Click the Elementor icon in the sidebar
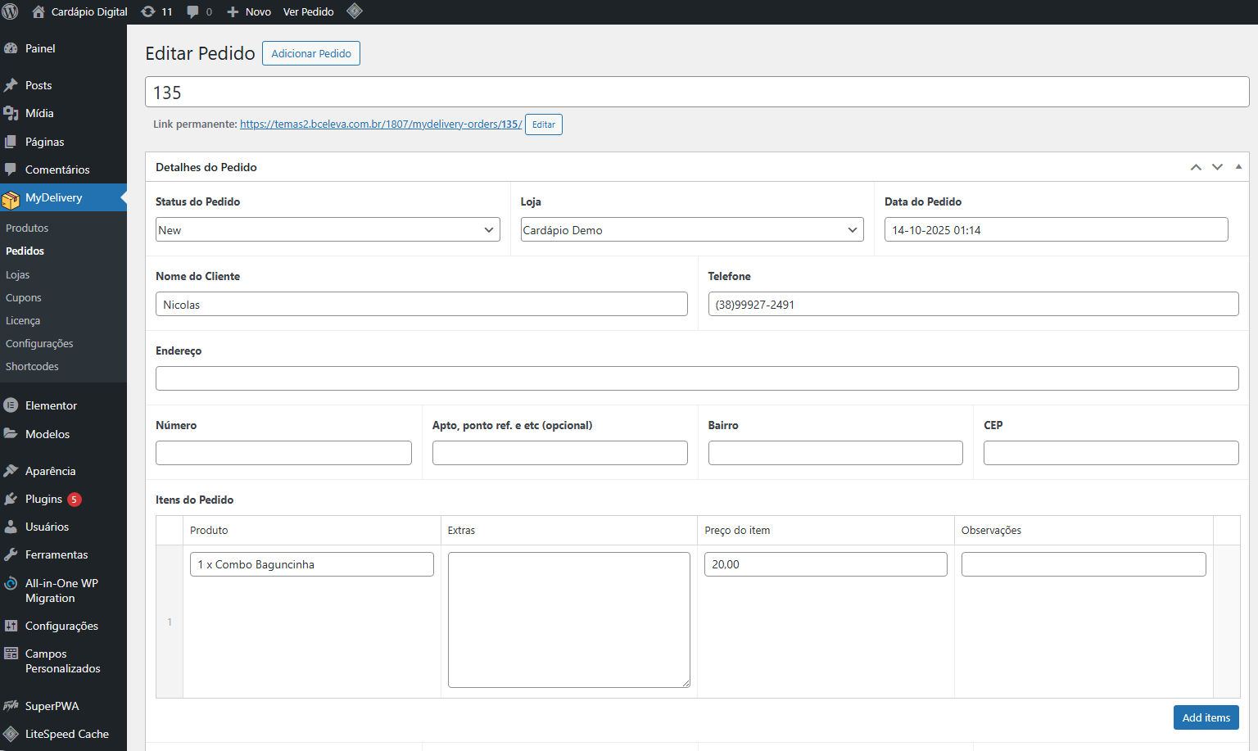 tap(11, 405)
